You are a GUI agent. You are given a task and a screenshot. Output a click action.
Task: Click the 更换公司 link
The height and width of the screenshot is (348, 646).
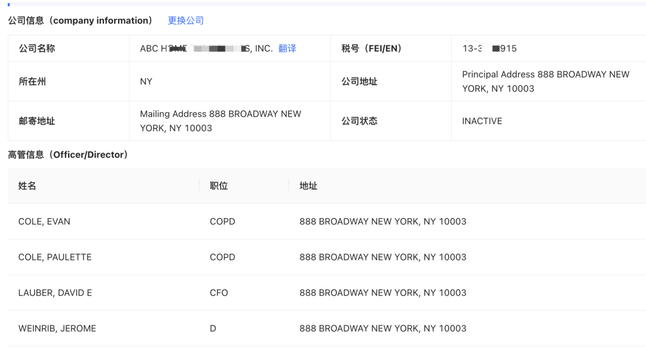186,21
